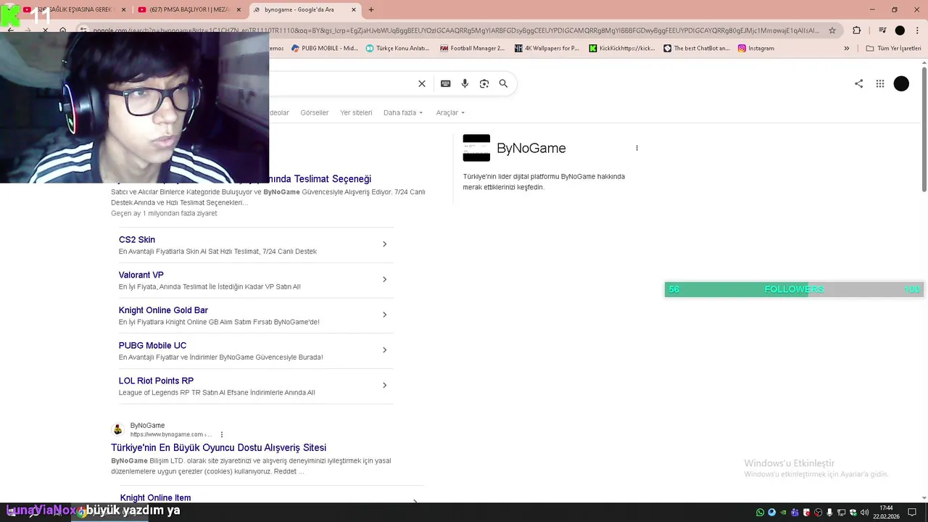928x522 pixels.
Task: Expand the Daha fazla dropdown
Action: 403,112
